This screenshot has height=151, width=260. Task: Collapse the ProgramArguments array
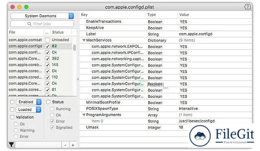pyautogui.click(x=84, y=115)
